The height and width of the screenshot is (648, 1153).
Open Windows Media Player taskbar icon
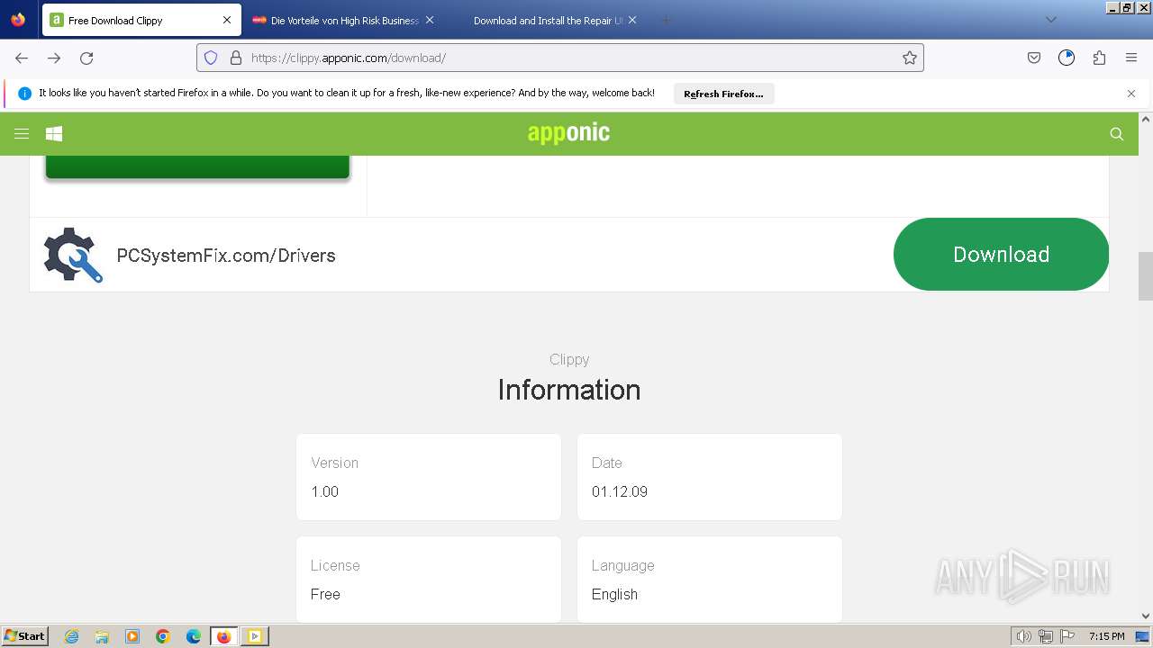coord(132,636)
